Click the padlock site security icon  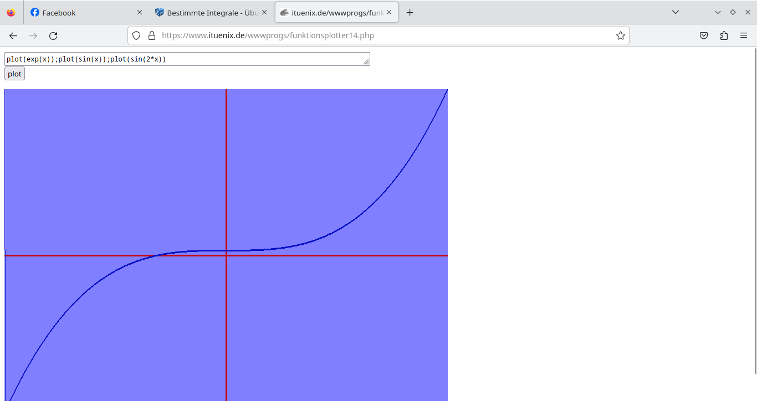152,35
